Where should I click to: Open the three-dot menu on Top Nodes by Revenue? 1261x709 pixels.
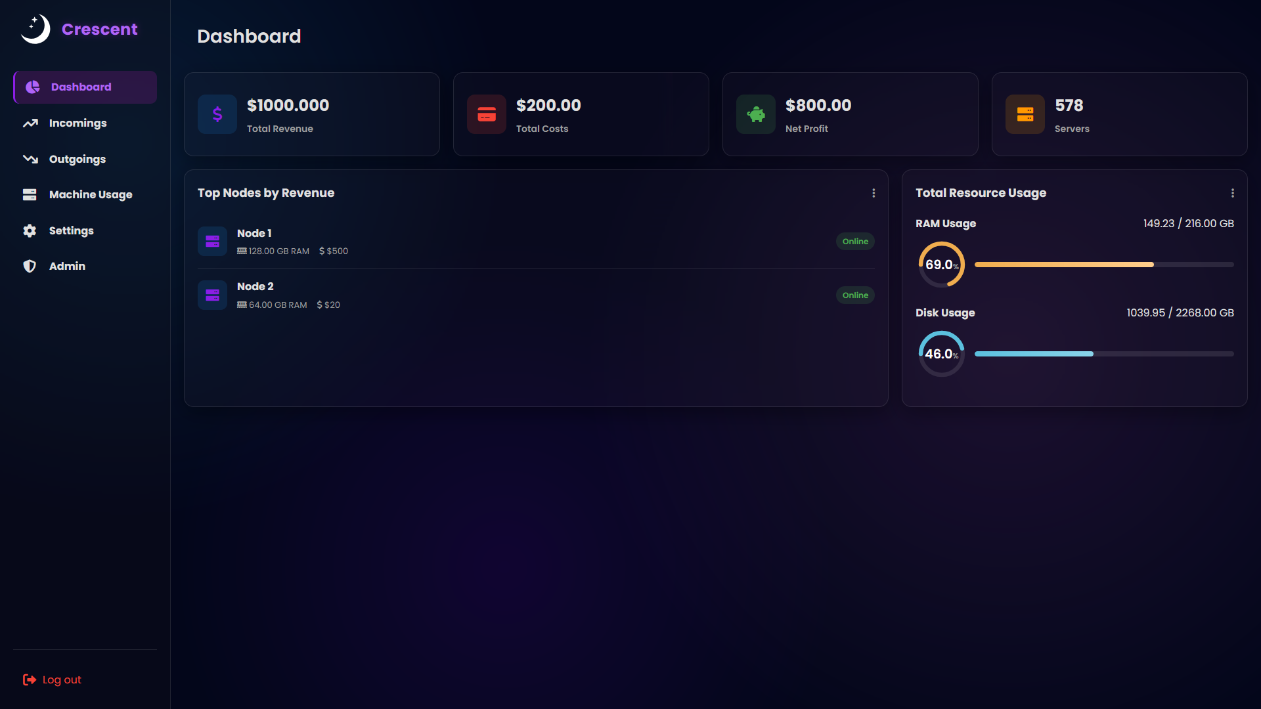click(874, 193)
